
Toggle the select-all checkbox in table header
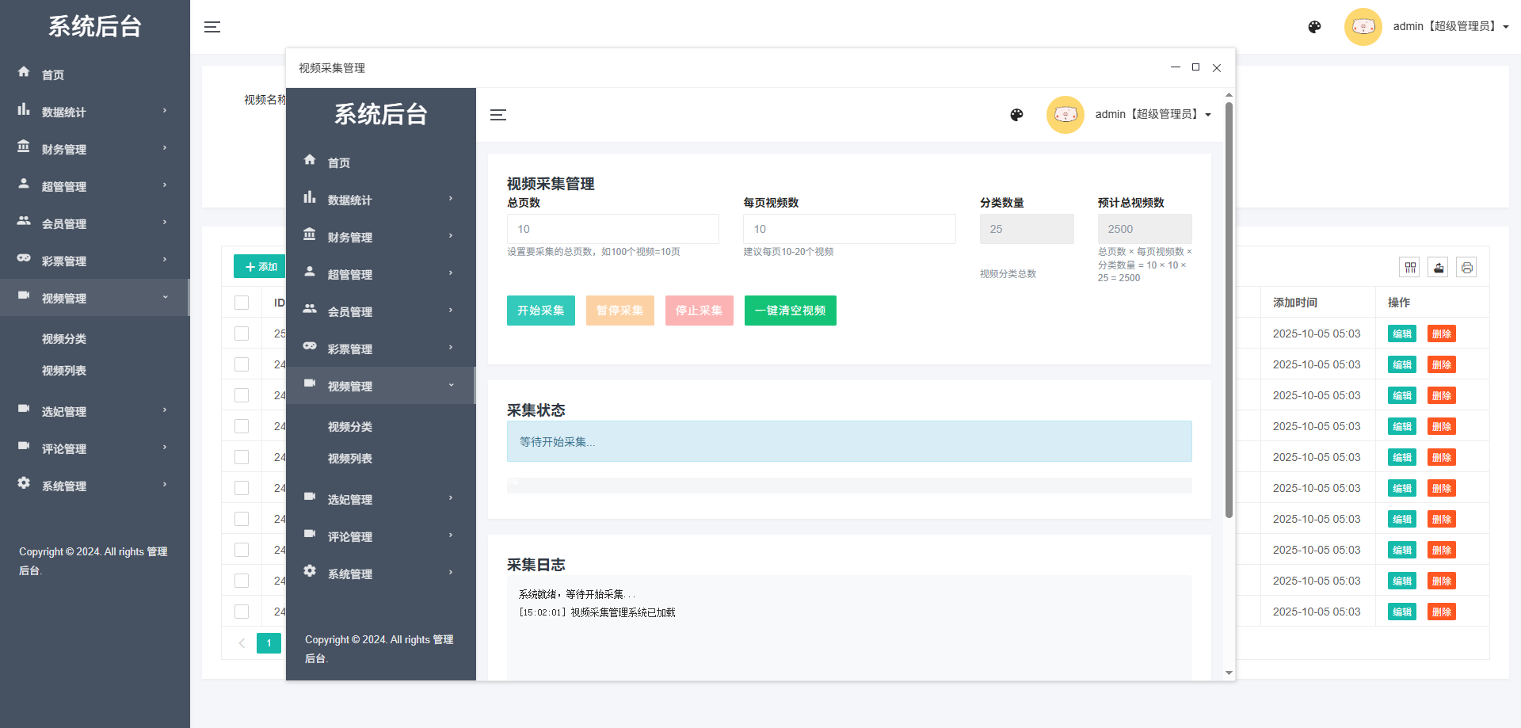(x=241, y=303)
